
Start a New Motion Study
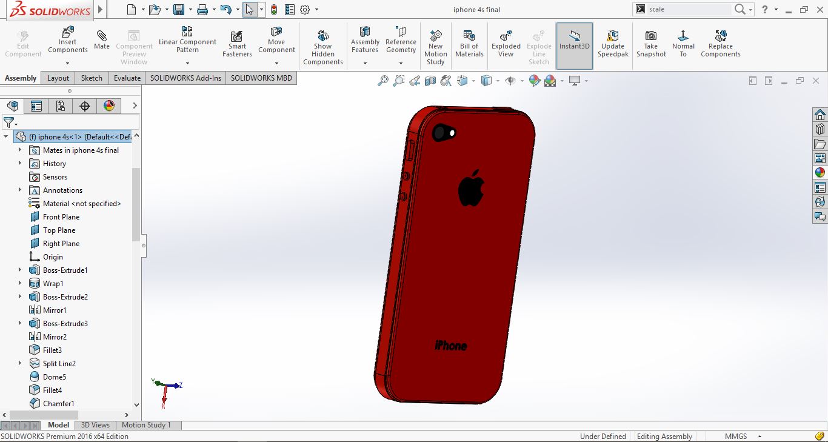tap(435, 48)
